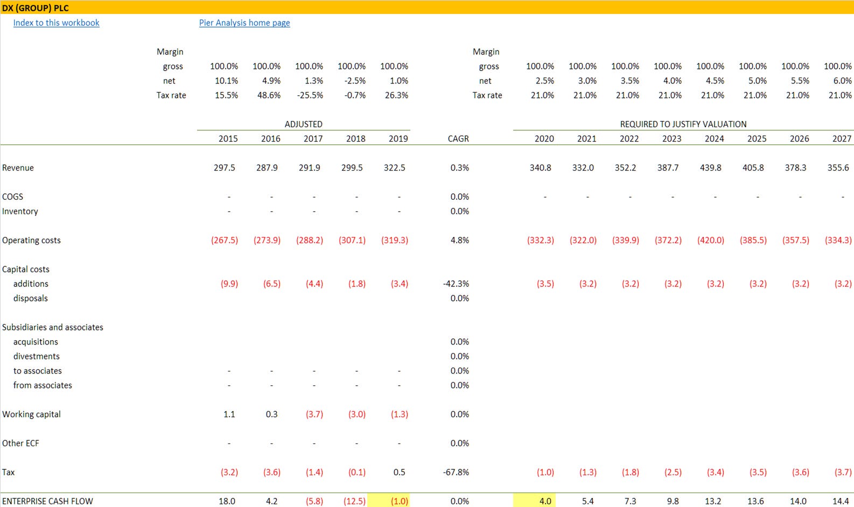Select the 2015 working capital value 1.1

pyautogui.click(x=229, y=414)
